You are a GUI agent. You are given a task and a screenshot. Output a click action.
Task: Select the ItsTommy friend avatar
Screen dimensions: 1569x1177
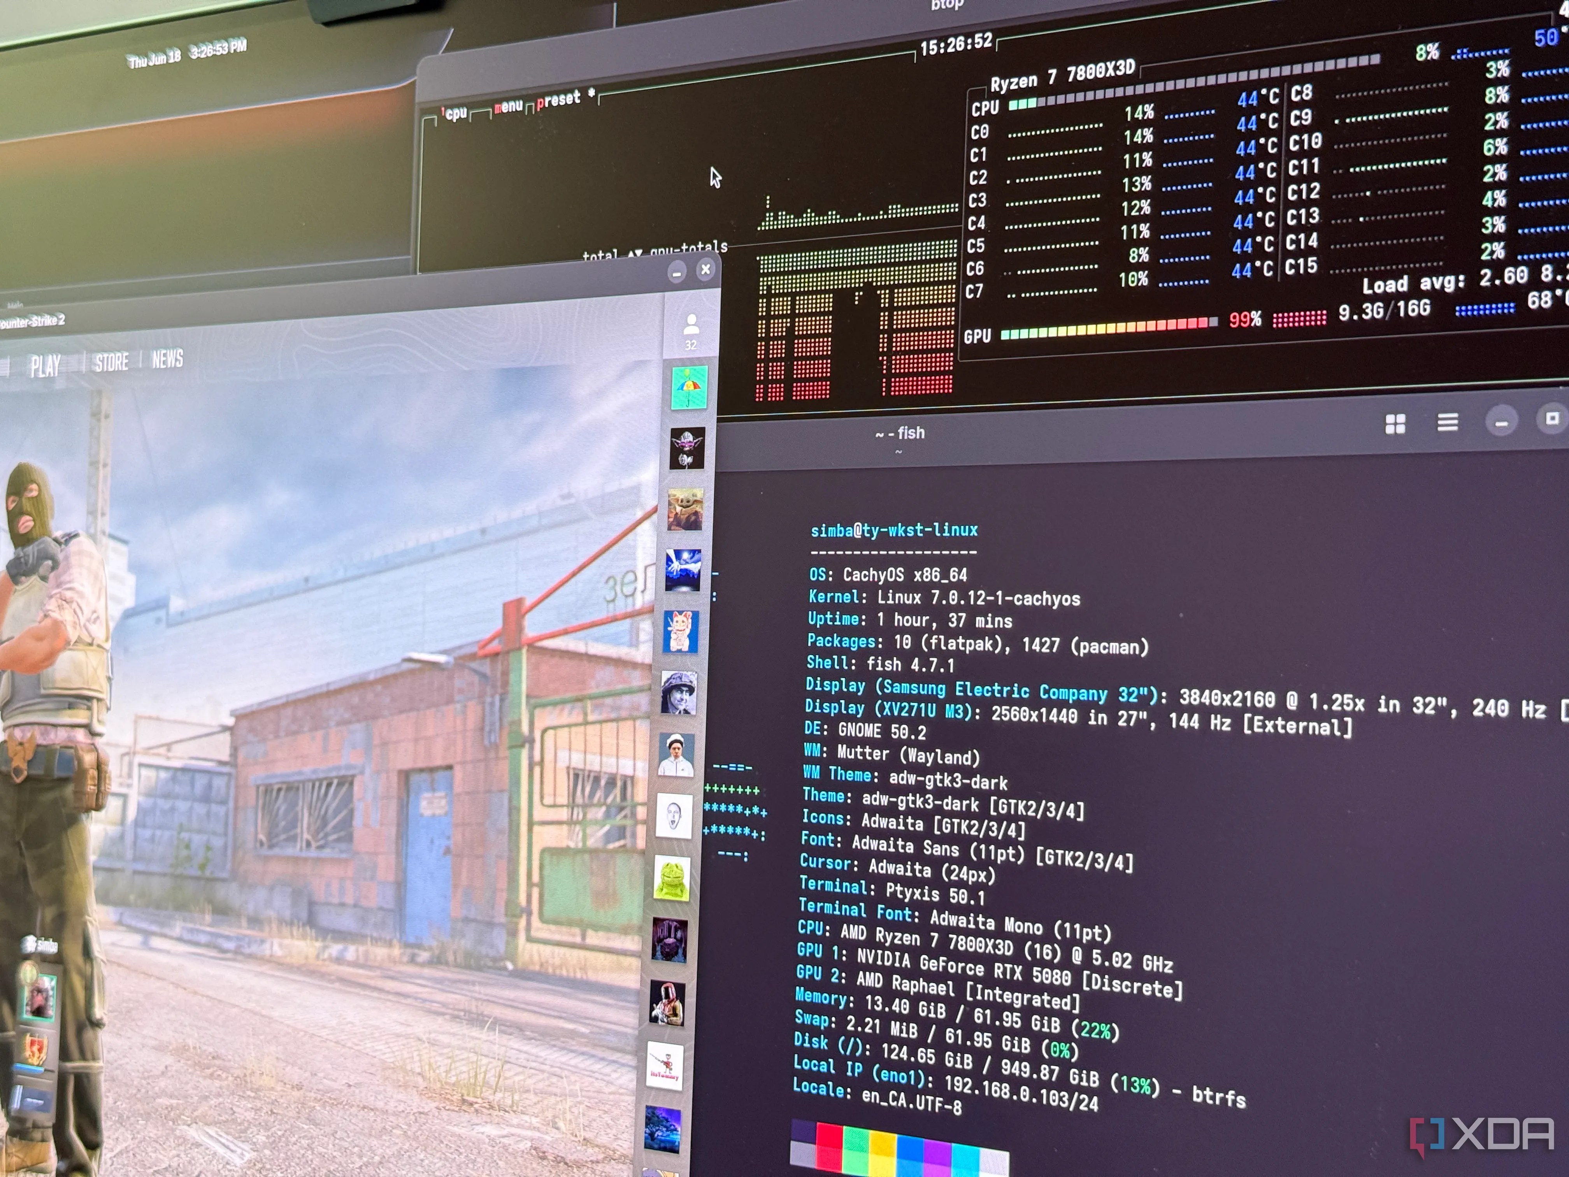(x=665, y=1066)
